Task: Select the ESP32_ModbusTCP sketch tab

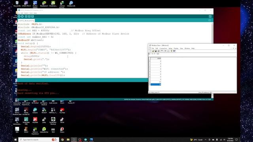Action: pyautogui.click(x=26, y=21)
